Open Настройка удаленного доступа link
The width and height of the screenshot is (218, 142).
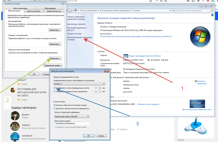(x=77, y=29)
